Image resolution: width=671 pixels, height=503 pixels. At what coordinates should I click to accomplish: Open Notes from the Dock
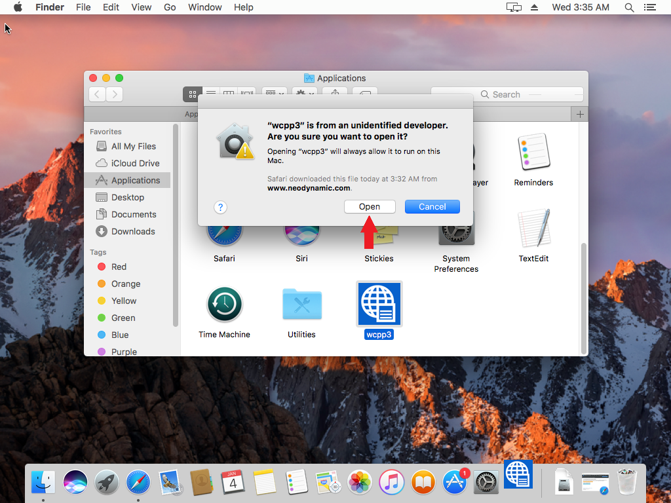pos(265,482)
